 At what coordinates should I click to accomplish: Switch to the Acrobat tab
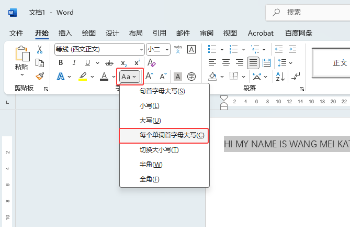(261, 33)
